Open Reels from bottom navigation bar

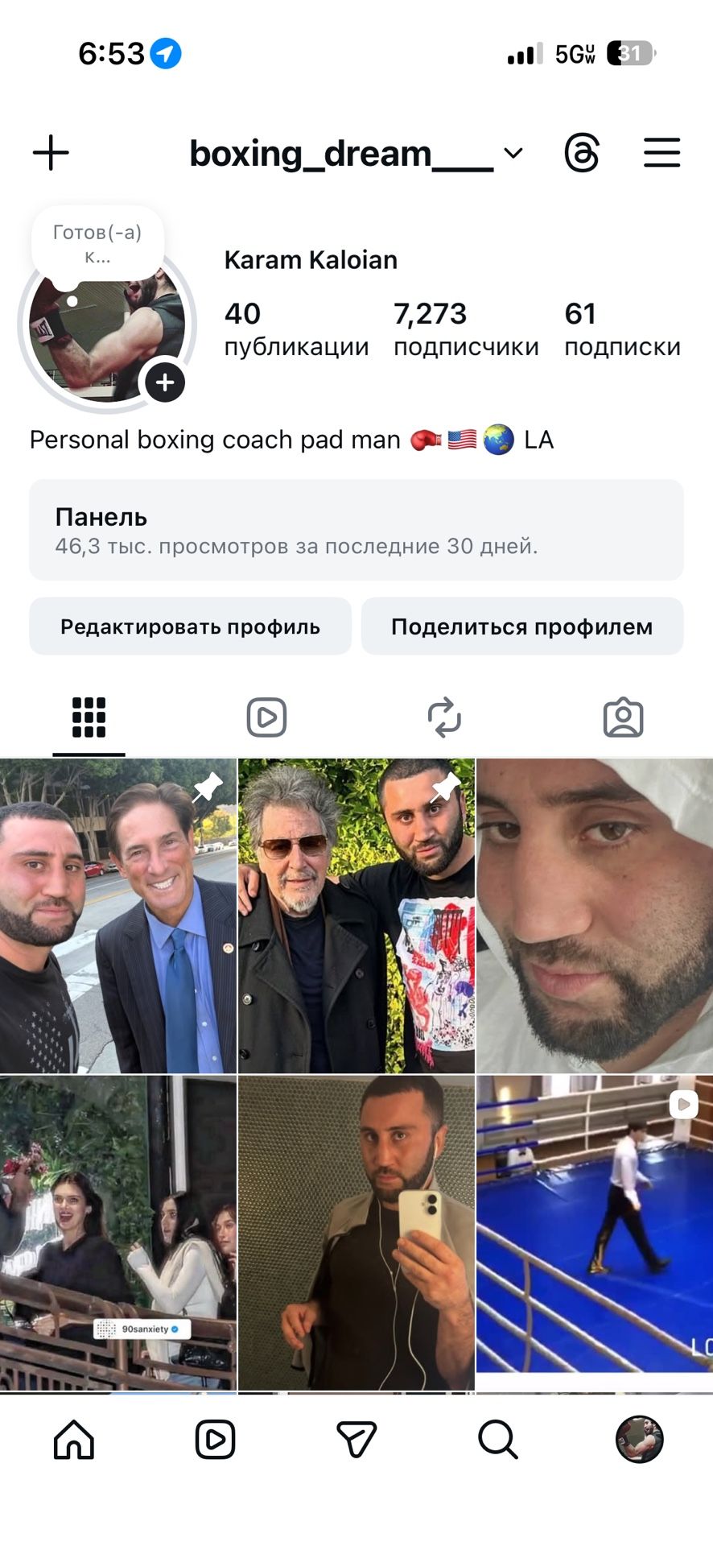(x=215, y=1439)
